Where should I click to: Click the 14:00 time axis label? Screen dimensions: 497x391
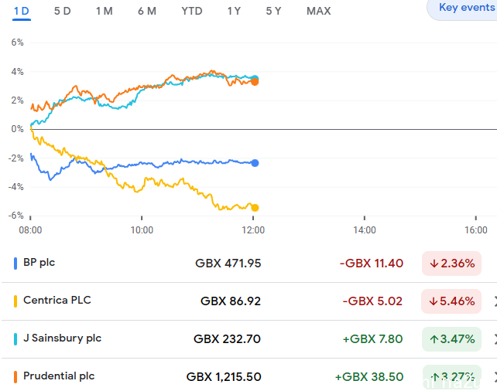pyautogui.click(x=365, y=230)
